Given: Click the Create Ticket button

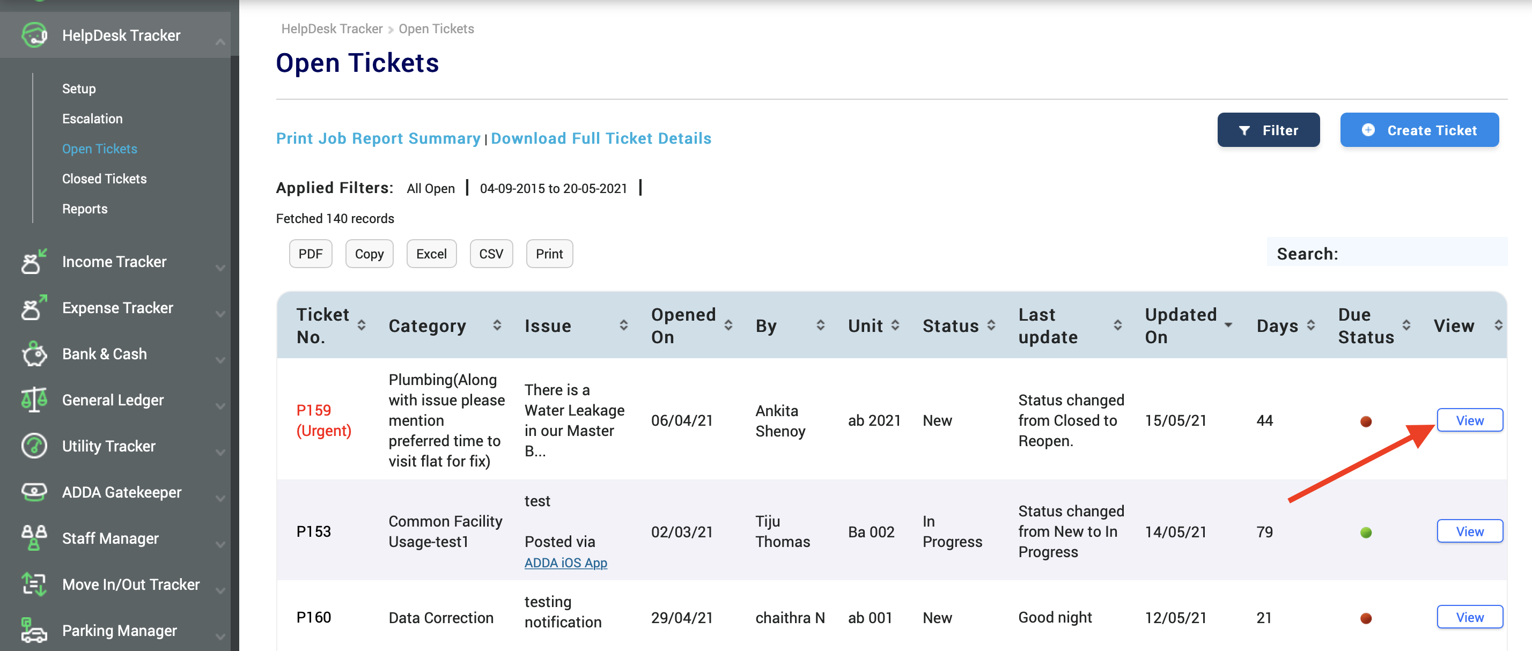Looking at the screenshot, I should click(1419, 130).
